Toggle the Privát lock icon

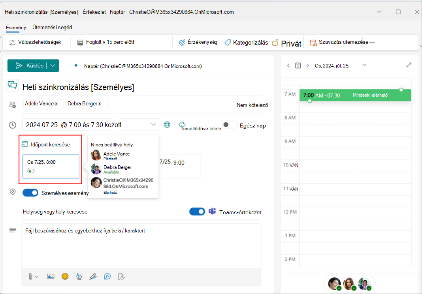point(275,43)
